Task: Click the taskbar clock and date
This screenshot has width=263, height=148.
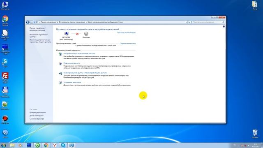Action: pos(256,145)
